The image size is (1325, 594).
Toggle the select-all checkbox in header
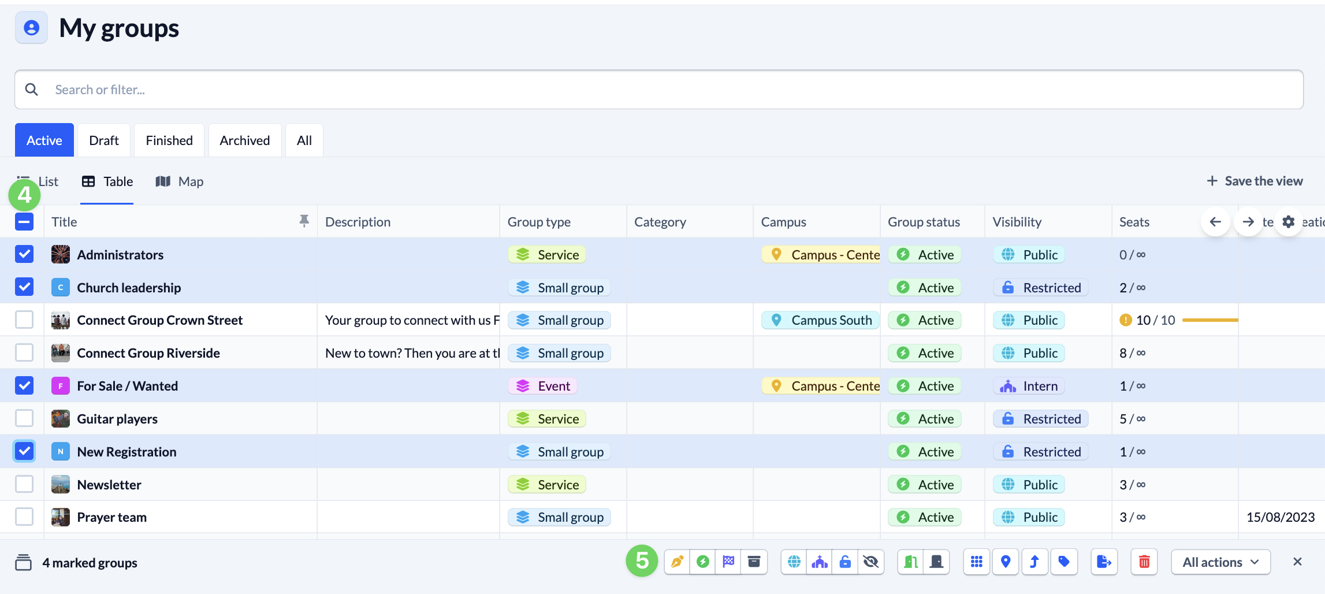[x=24, y=222]
